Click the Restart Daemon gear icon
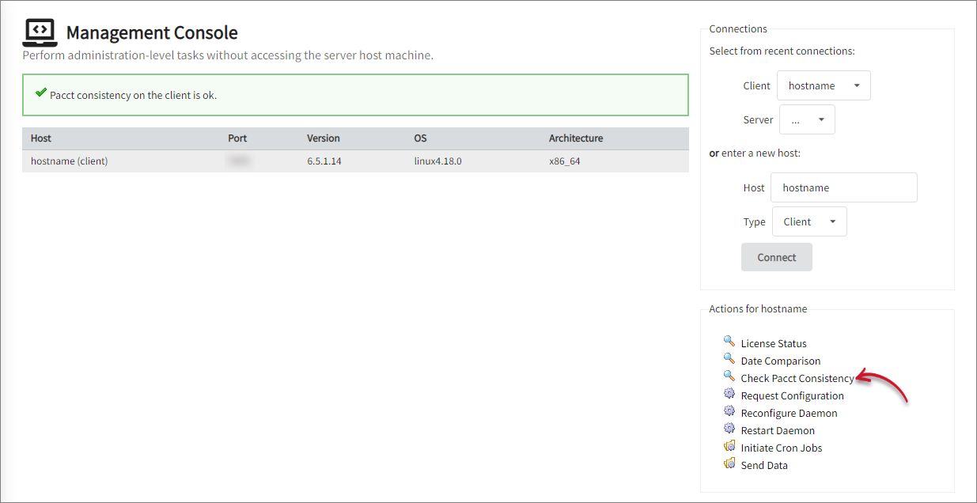 point(729,429)
